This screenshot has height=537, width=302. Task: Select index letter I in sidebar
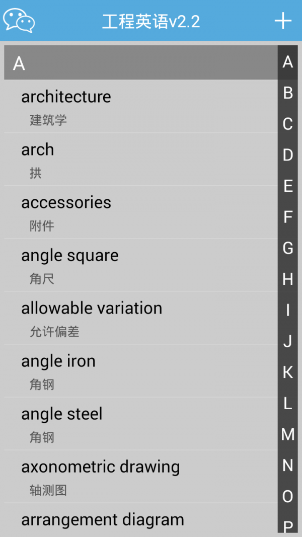288,310
